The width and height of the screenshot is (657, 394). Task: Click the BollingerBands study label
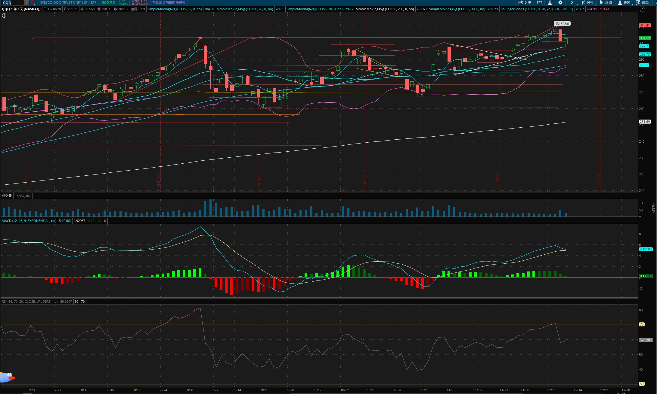pyautogui.click(x=536, y=9)
